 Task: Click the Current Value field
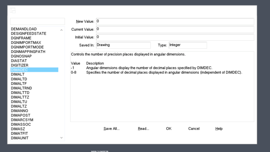pyautogui.click(x=175, y=29)
